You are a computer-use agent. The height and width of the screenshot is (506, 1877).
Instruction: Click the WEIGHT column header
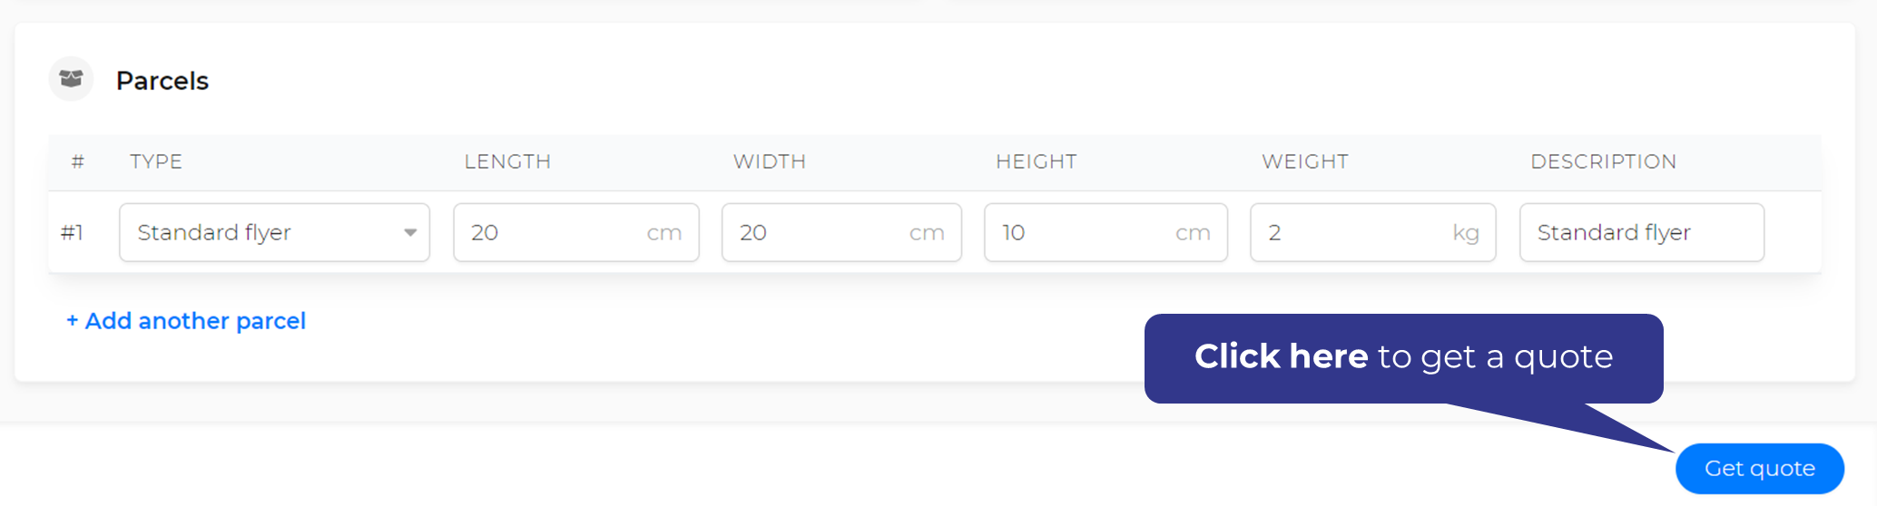(x=1304, y=161)
